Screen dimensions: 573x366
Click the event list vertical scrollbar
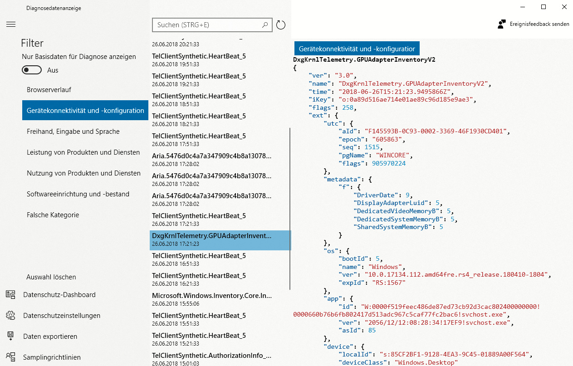[x=290, y=209]
